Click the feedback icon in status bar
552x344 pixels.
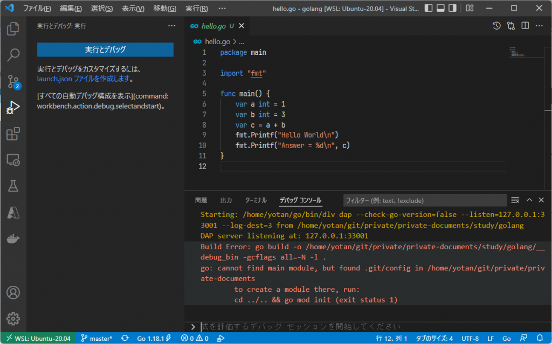pos(523,339)
